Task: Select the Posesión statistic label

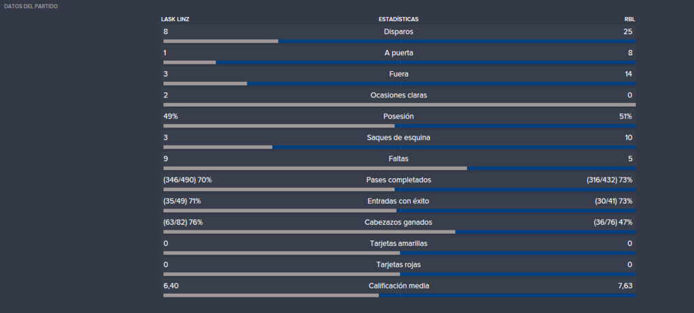Action: pos(399,117)
